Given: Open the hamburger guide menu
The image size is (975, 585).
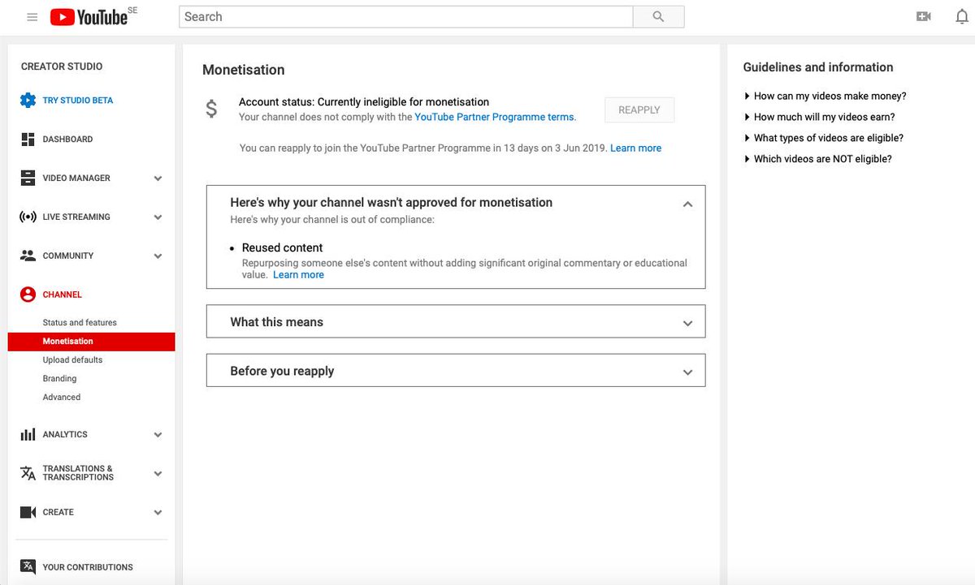Looking at the screenshot, I should click(x=32, y=17).
